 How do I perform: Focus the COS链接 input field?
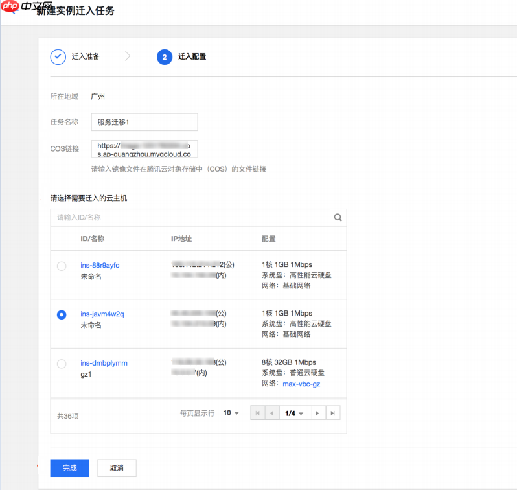point(144,149)
